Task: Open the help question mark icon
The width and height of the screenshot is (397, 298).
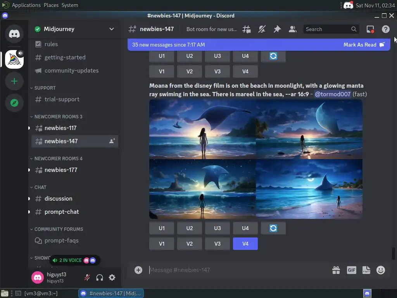Action: pos(386,29)
